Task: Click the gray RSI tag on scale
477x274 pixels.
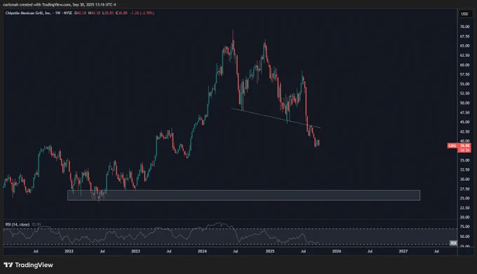Action: [453, 242]
